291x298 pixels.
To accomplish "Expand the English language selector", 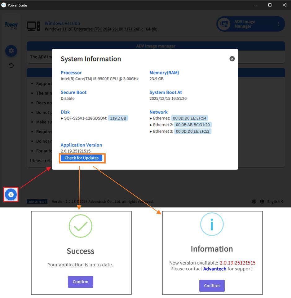I will [x=275, y=202].
